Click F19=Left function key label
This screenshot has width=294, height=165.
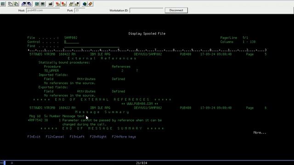[x=77, y=137]
